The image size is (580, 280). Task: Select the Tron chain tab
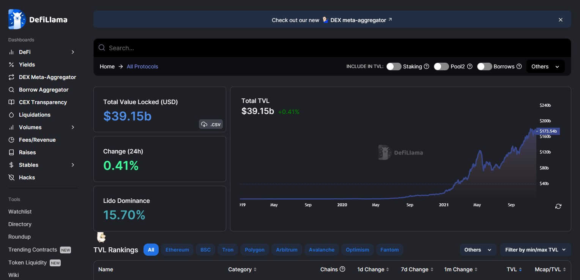pyautogui.click(x=228, y=250)
